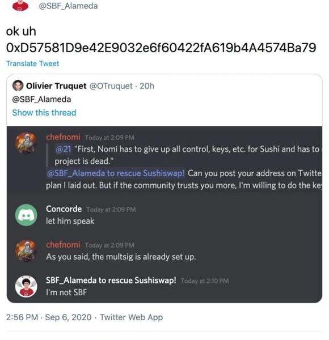329x340 pixels.
Task: Select the 0xD57581D9e42E... wallet address text
Action: pyautogui.click(x=161, y=48)
